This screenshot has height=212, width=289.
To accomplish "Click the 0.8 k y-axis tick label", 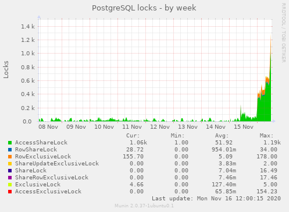I will point(28,67).
